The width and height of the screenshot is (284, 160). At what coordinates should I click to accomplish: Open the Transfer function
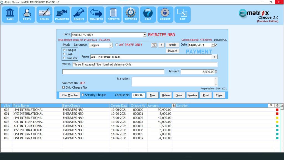coord(96,14)
